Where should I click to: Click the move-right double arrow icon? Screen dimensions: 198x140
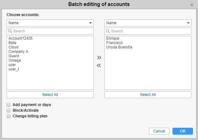click(99, 58)
